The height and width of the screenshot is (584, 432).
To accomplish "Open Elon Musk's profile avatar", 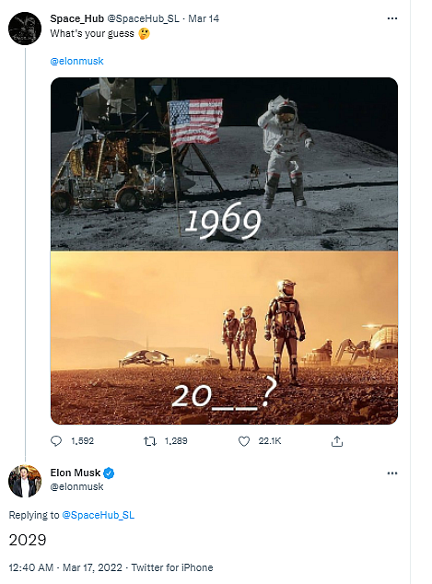I will 25,481.
